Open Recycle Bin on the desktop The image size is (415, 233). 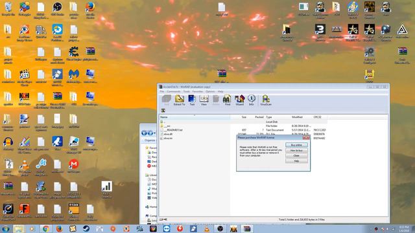coord(8,8)
